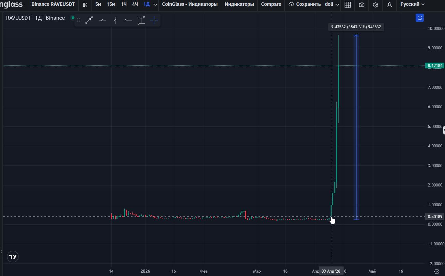Click the 5.00000 price axis label
Image resolution: width=445 pixels, height=276 pixels.
pyautogui.click(x=436, y=127)
